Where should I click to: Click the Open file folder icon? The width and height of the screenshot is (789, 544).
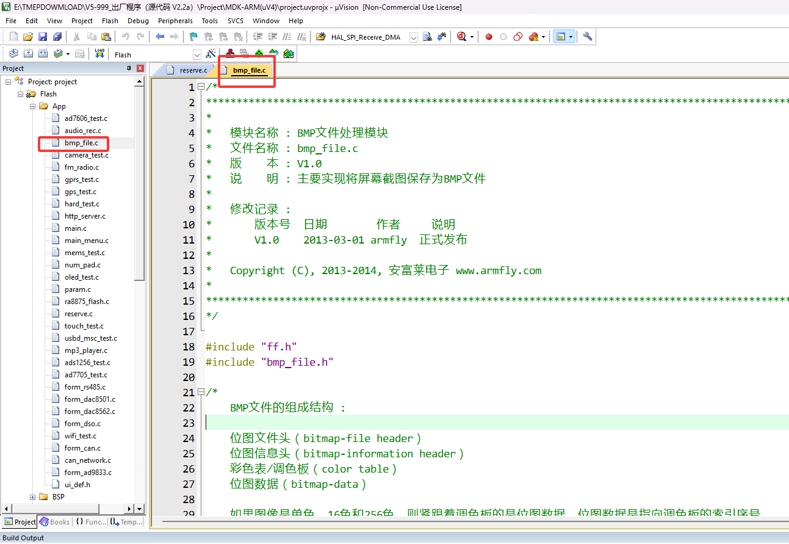pos(28,37)
